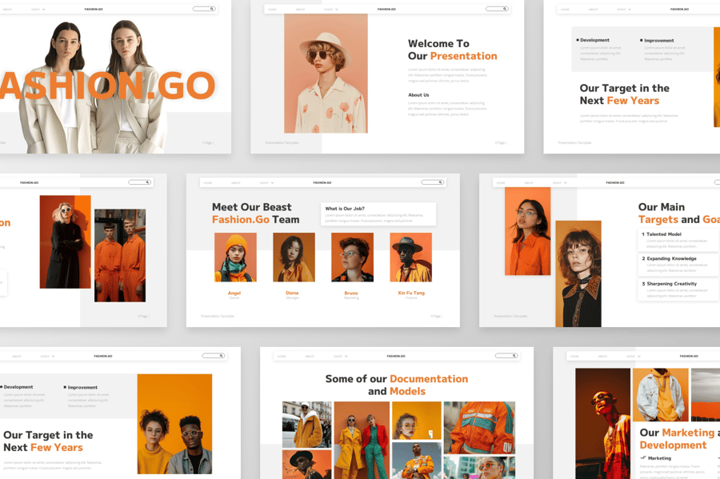Select About in Welcome presentation slide navbar
Screen dimensions: 720x479
tap(300, 10)
